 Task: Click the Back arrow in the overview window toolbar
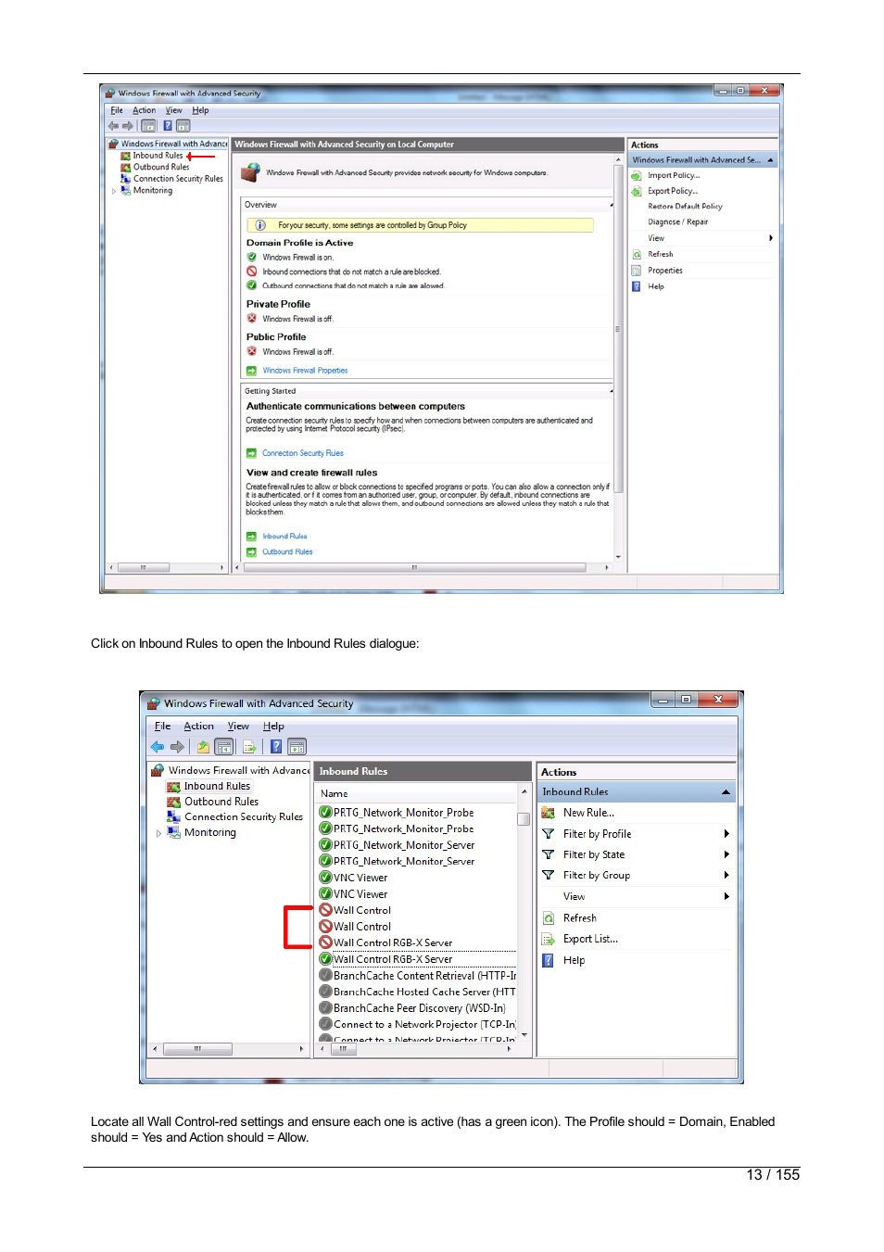[113, 126]
